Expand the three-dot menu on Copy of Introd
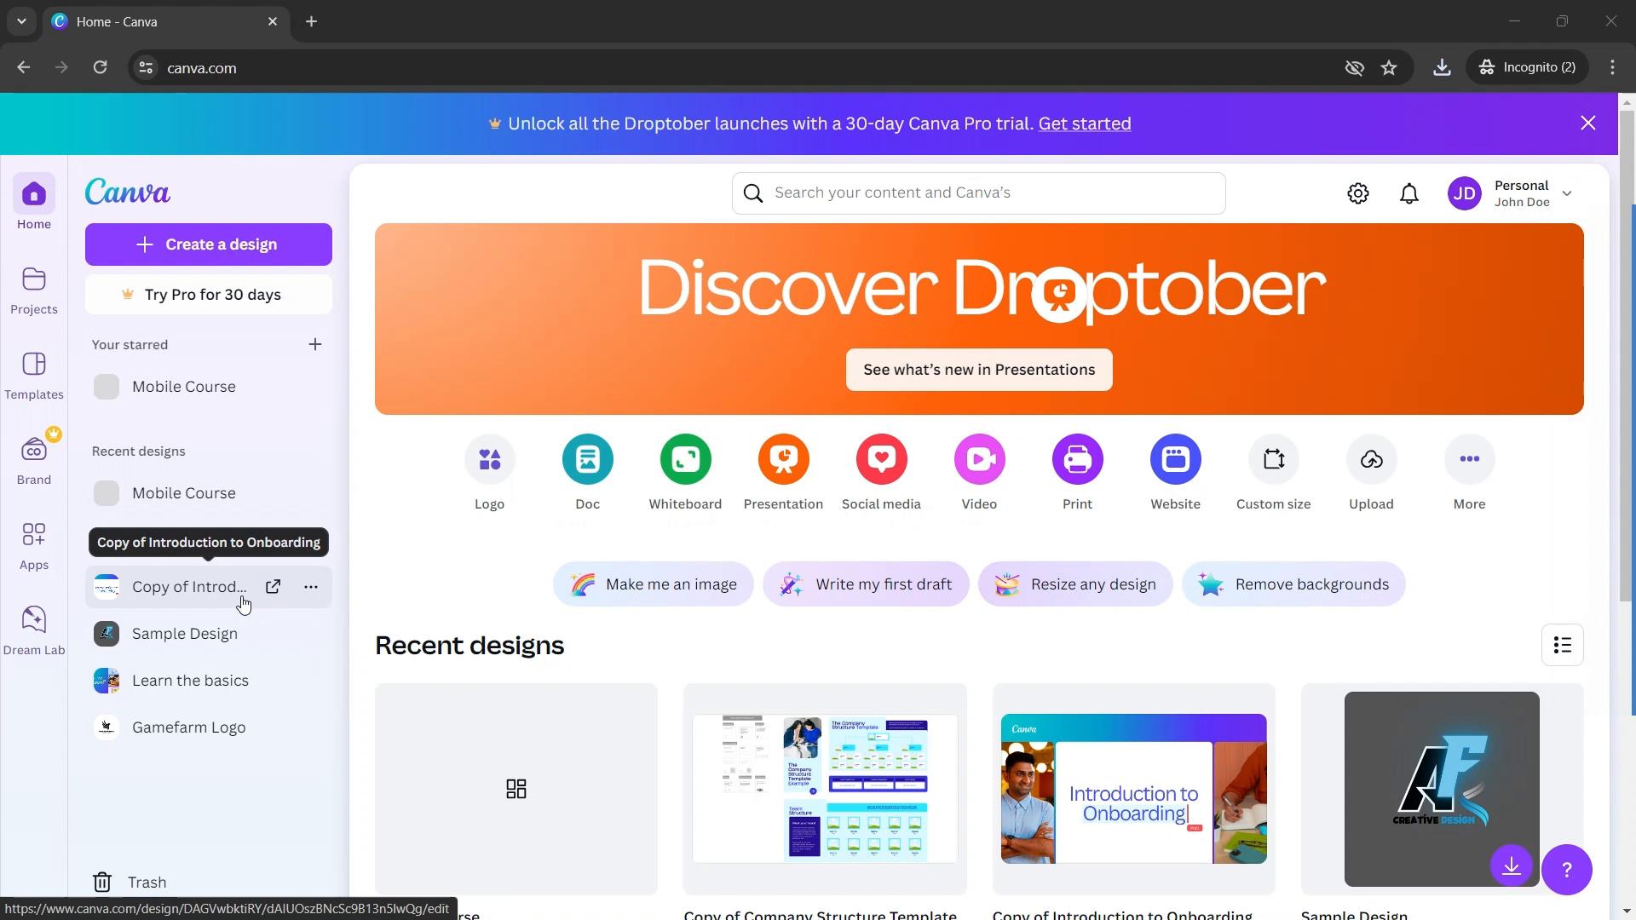Viewport: 1636px width, 920px height. (311, 586)
